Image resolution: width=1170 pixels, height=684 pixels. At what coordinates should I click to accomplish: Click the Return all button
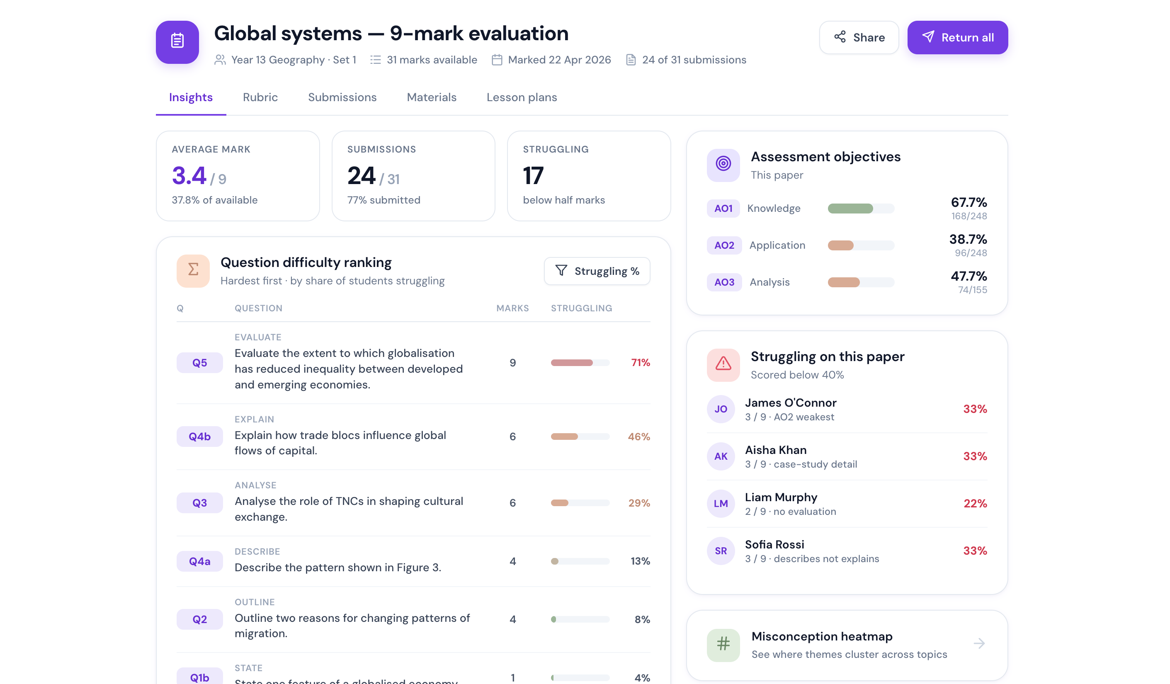click(x=958, y=37)
